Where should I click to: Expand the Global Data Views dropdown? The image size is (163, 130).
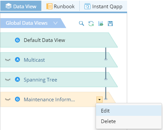[x=55, y=23]
